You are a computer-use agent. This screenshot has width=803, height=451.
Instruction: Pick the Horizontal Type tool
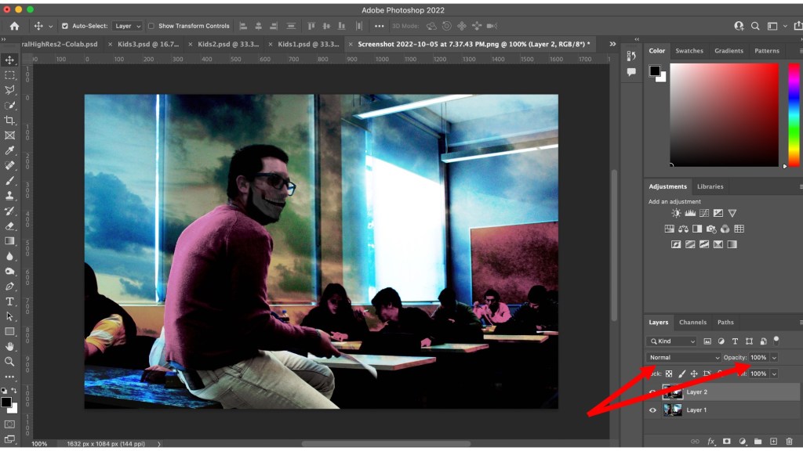tap(9, 301)
